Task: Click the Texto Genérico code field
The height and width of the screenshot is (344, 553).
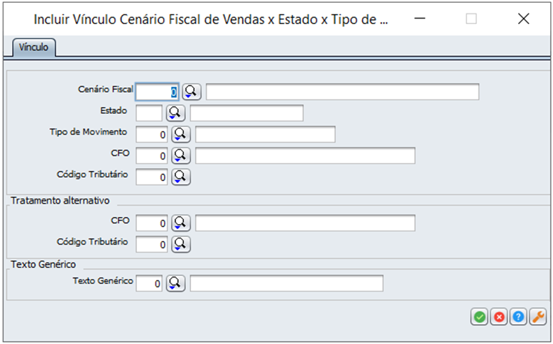Action: (149, 283)
